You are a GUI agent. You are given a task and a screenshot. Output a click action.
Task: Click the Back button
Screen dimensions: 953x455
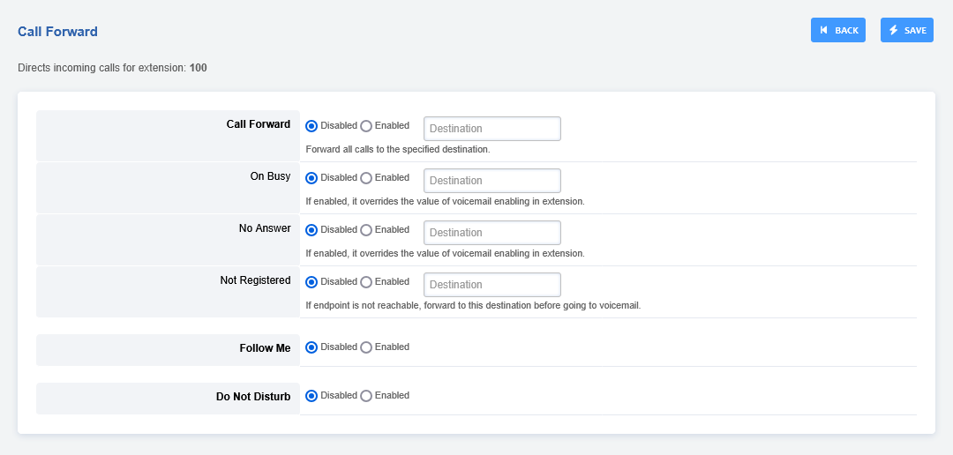[837, 30]
